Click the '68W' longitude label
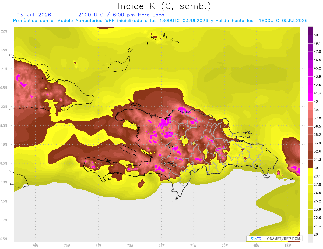 click(288, 245)
